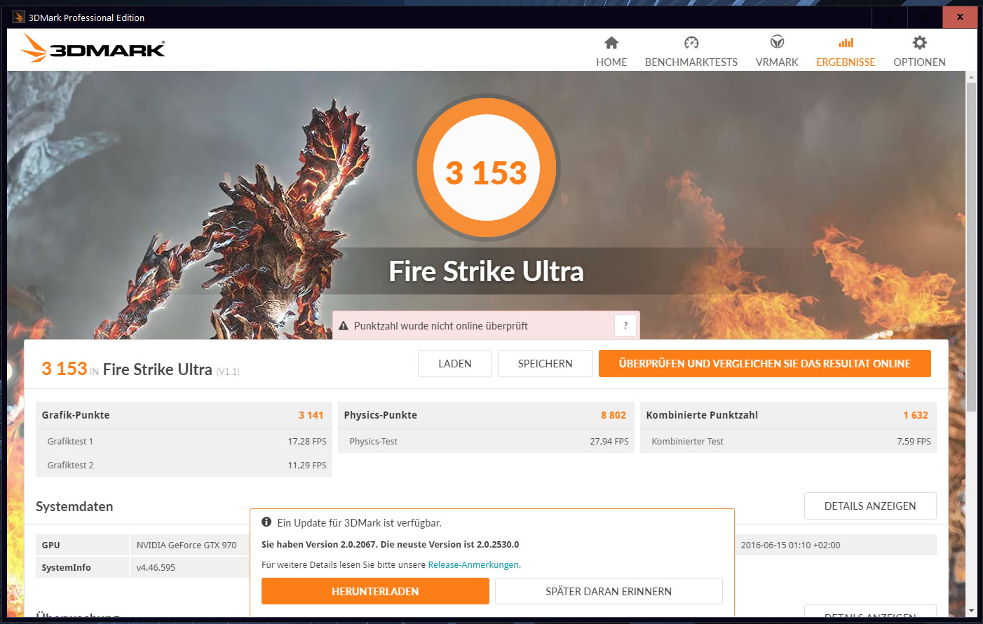983x624 pixels.
Task: Click the Home house icon
Action: [611, 43]
